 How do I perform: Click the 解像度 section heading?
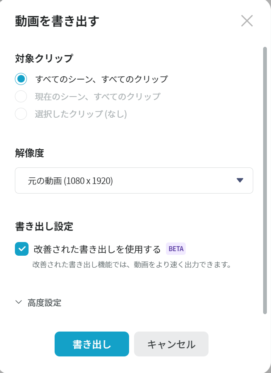coord(29,153)
